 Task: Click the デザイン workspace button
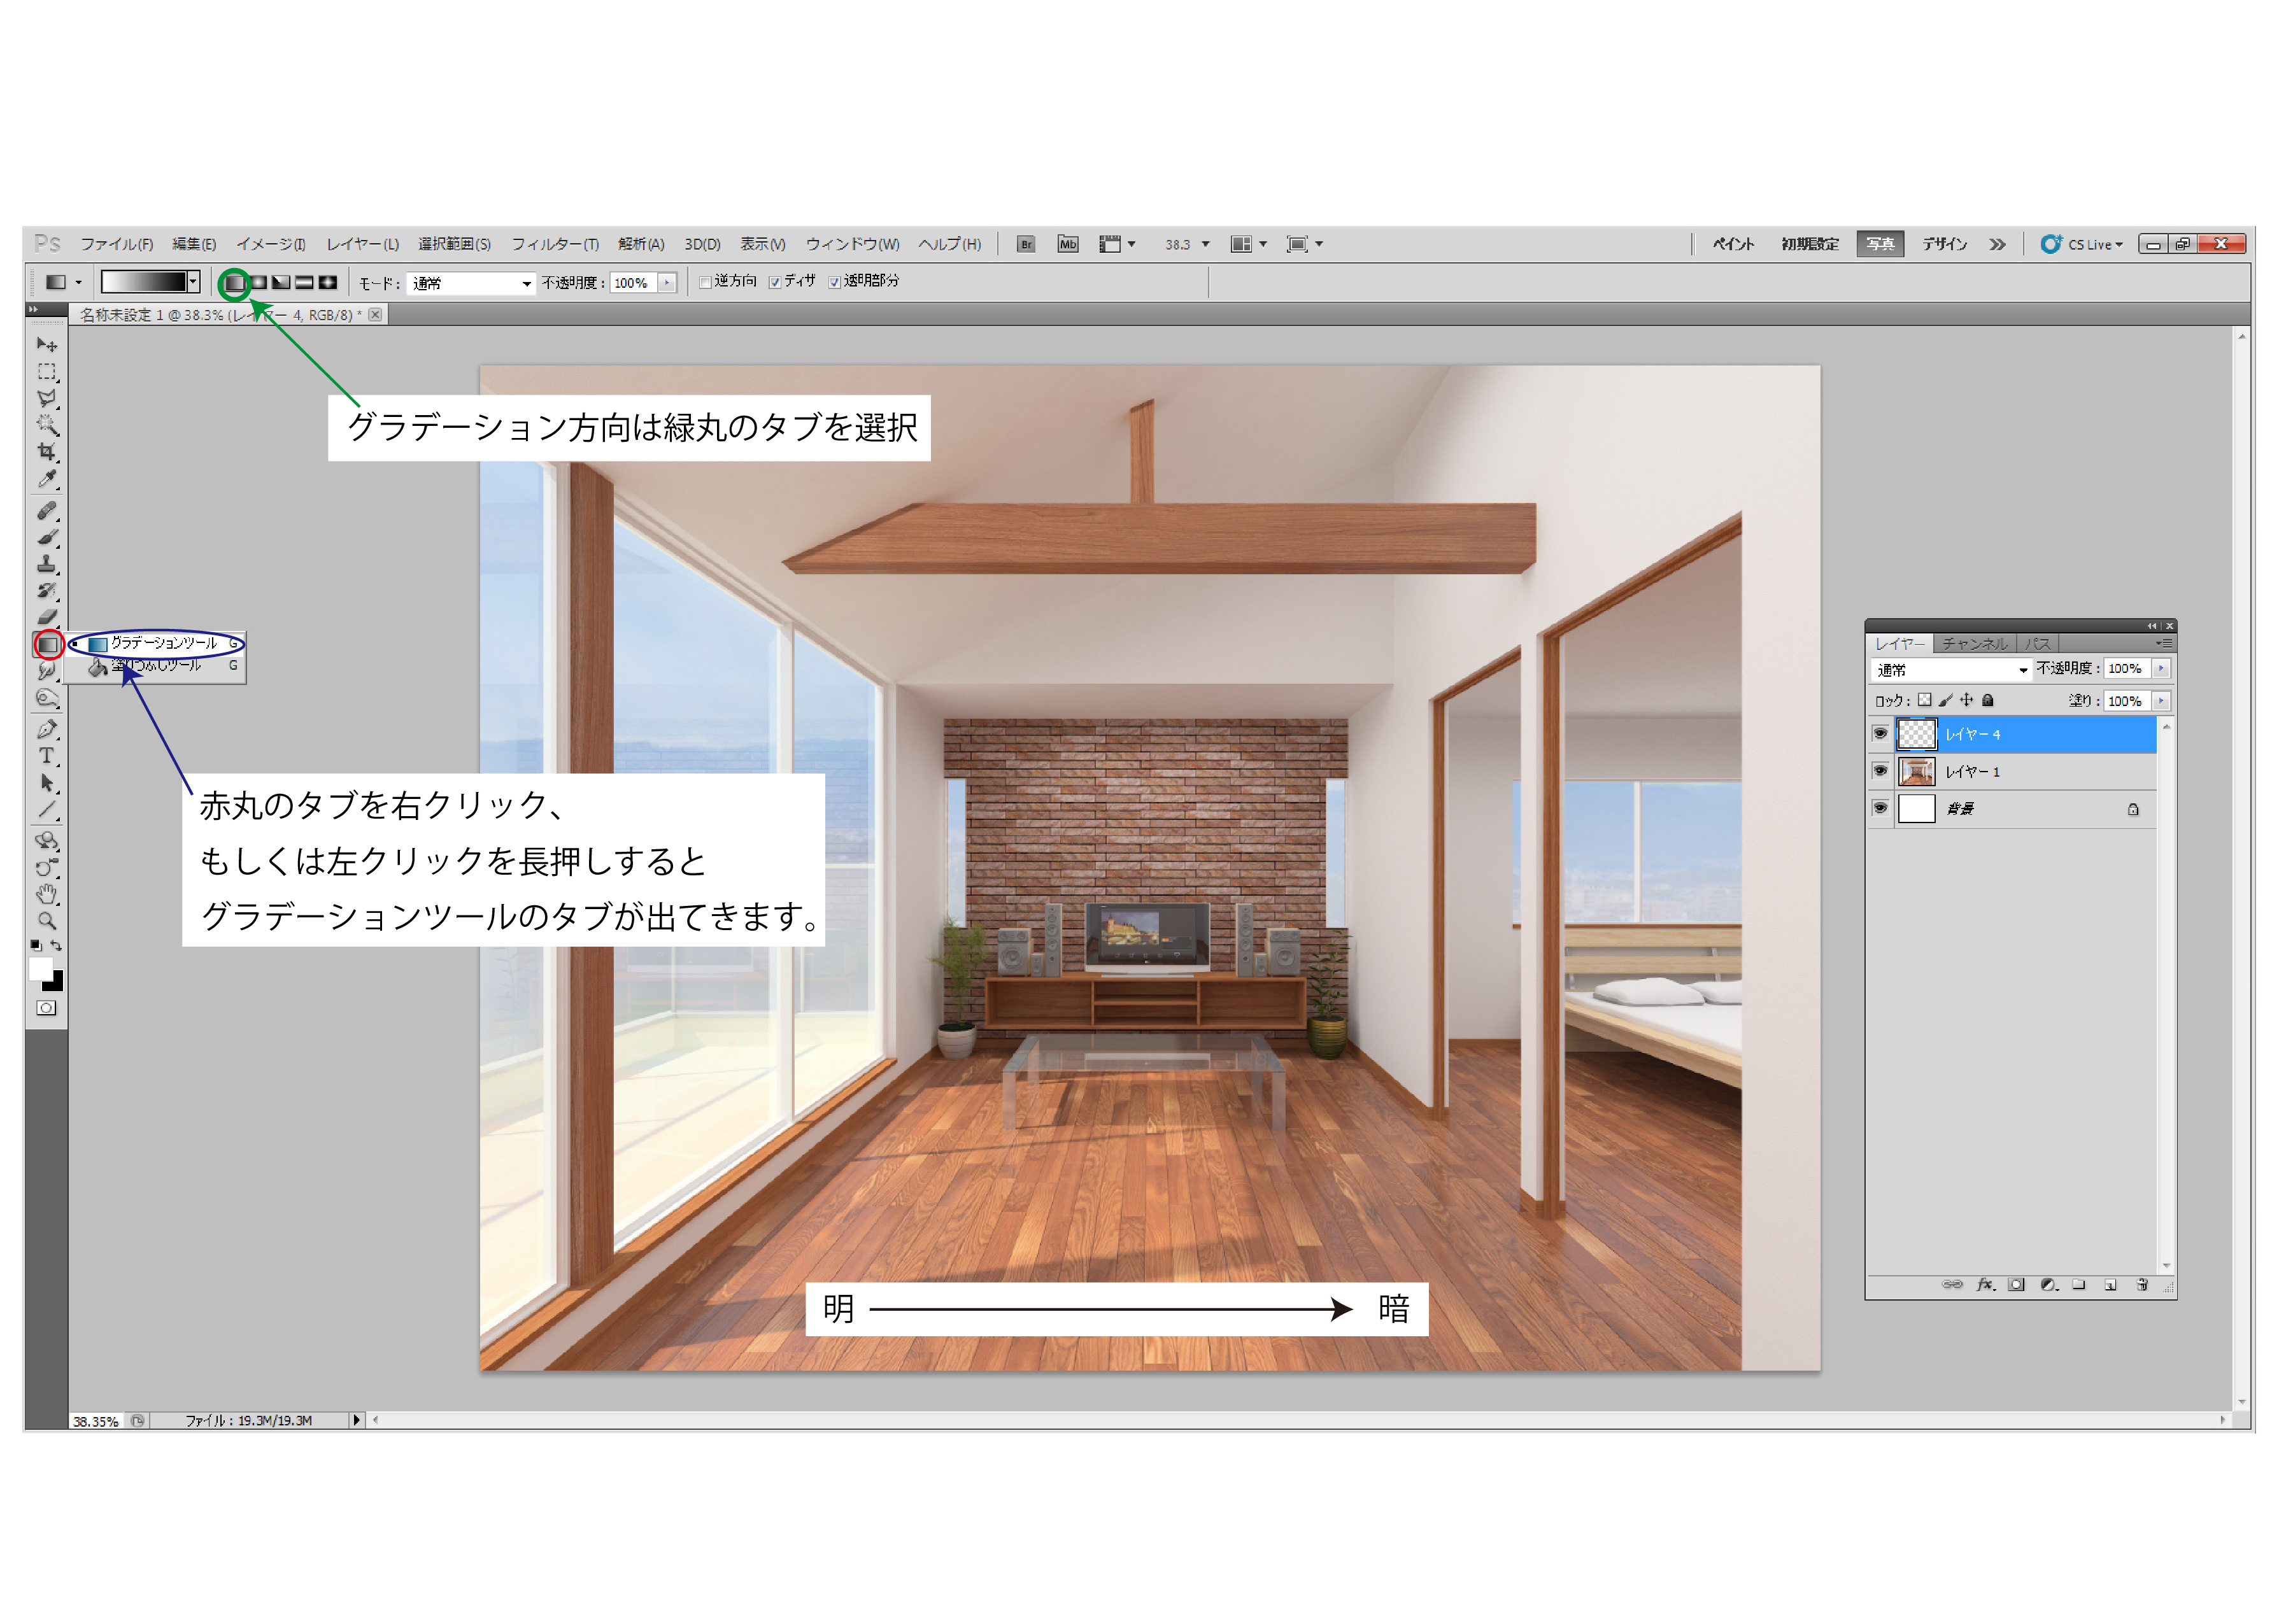tap(1944, 244)
